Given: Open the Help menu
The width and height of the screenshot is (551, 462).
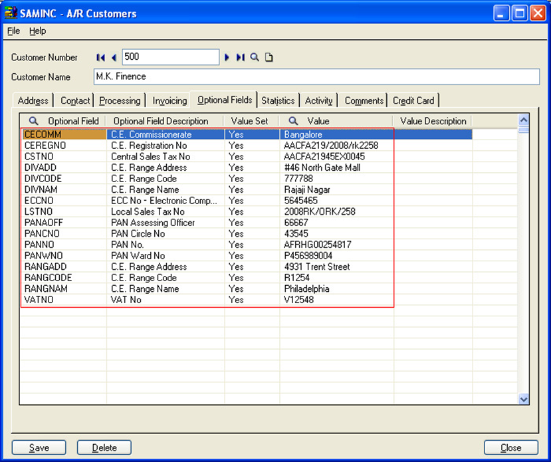Looking at the screenshot, I should (x=37, y=31).
